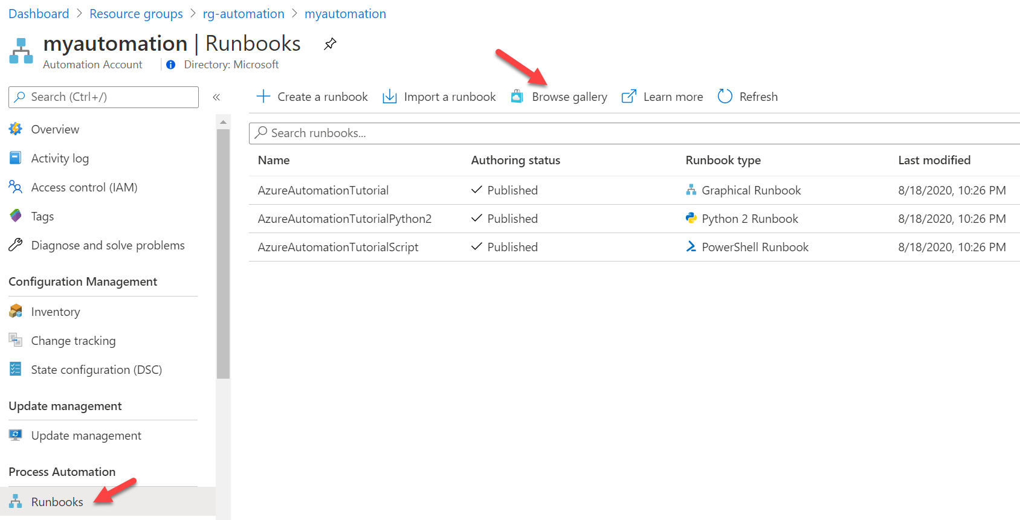Click the Directory: Microsoft text
This screenshot has width=1020, height=520.
[231, 65]
